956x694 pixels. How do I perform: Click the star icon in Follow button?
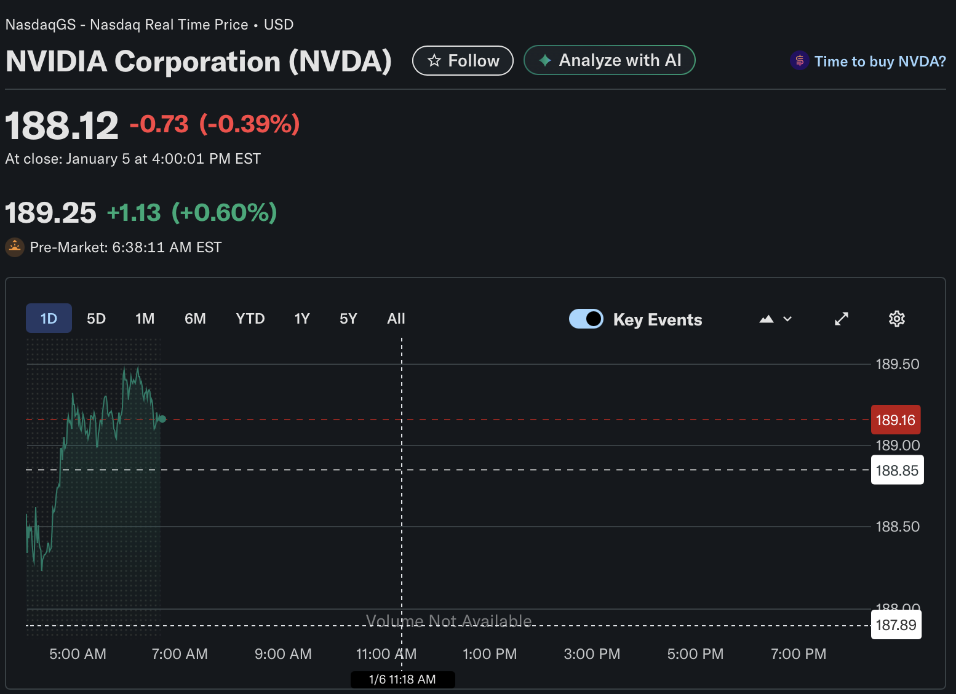pyautogui.click(x=434, y=60)
